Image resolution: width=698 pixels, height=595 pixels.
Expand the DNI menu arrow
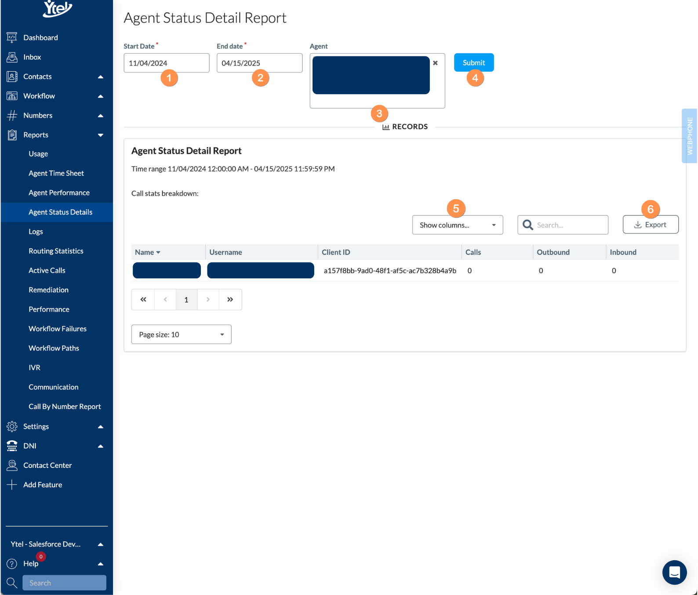click(x=101, y=446)
